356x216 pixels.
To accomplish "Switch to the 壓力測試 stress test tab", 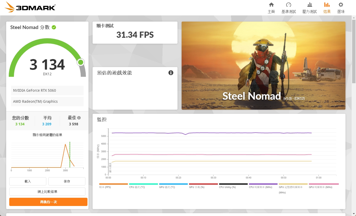I will (310, 8).
